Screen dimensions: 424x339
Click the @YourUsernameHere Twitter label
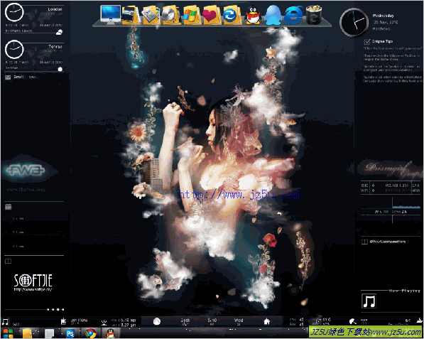click(388, 242)
